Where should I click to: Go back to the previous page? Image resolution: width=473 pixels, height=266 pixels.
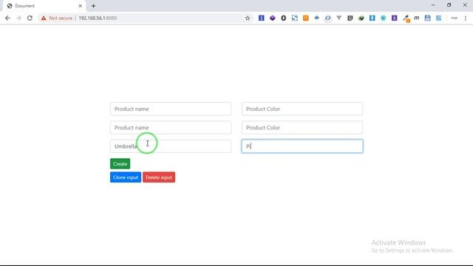click(7, 18)
